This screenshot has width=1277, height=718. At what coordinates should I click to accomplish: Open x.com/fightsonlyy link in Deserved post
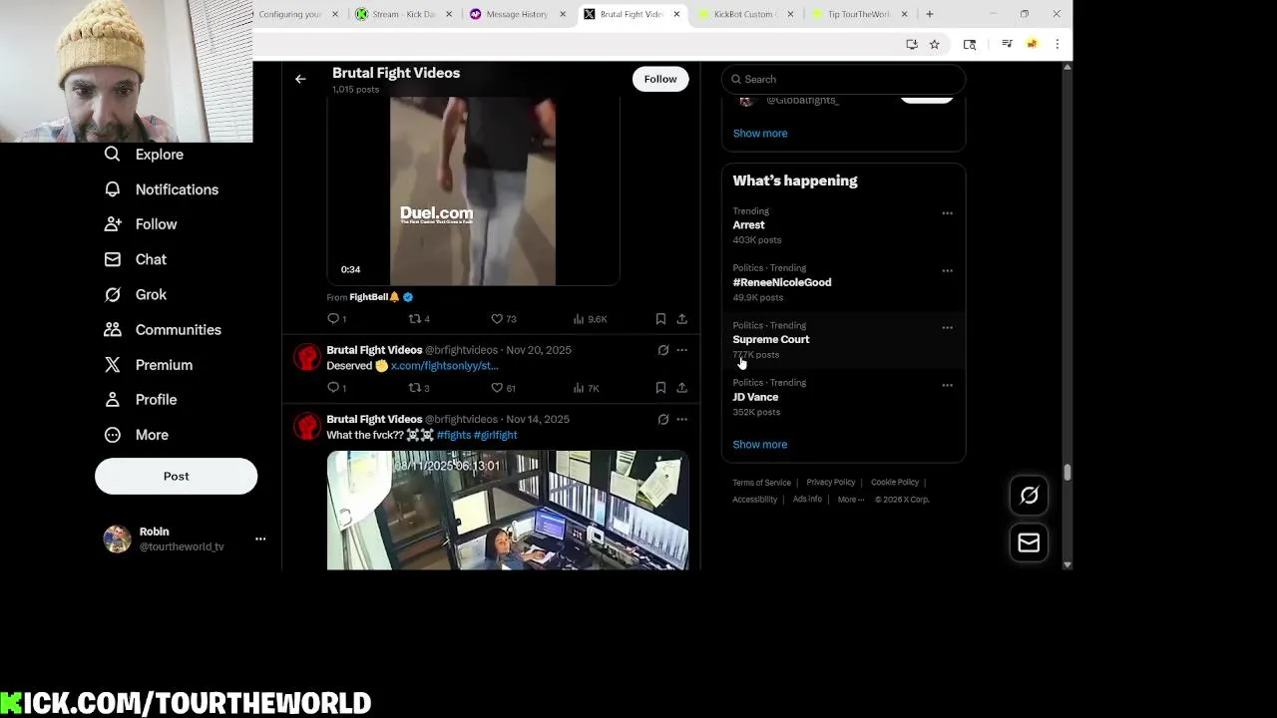(x=444, y=366)
